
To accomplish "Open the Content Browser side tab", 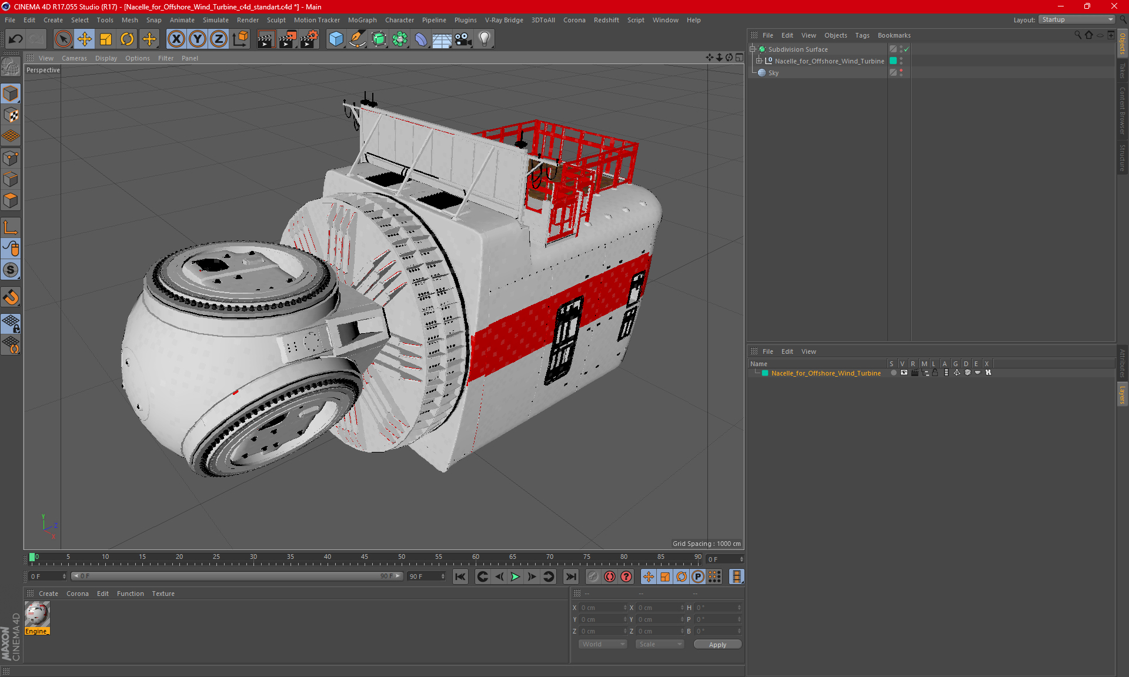I will (1123, 110).
